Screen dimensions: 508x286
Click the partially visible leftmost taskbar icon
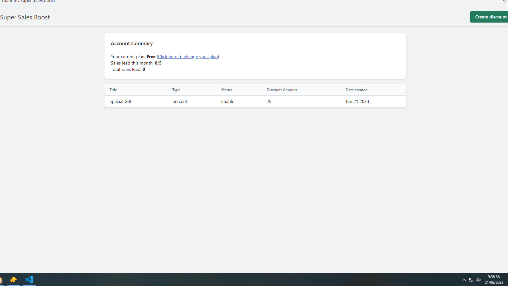[1, 280]
